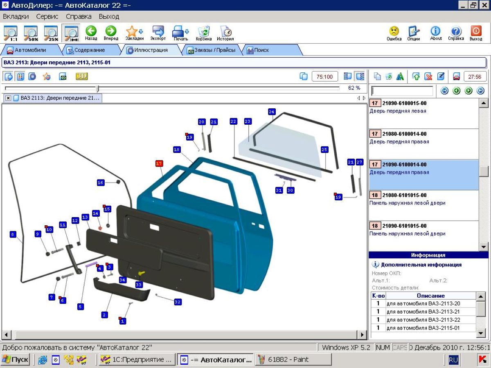Toggle the colored dots grid button
Screen dimensions: 491x368
tap(20, 76)
